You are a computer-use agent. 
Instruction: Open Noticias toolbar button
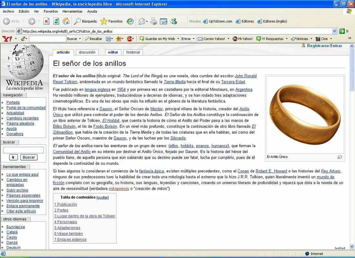point(299,39)
